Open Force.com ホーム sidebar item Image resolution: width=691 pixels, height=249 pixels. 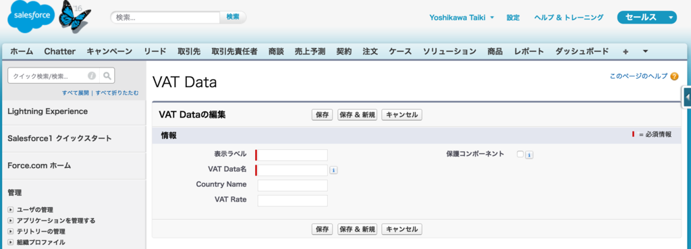(39, 166)
